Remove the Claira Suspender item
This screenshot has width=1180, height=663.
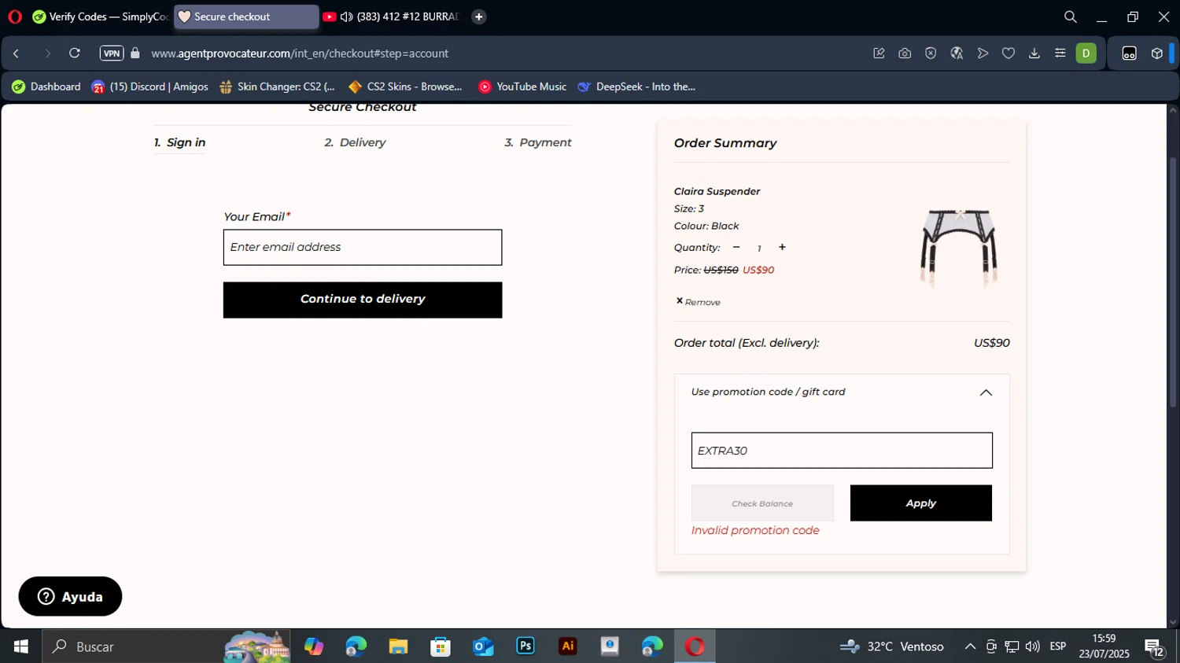698,301
